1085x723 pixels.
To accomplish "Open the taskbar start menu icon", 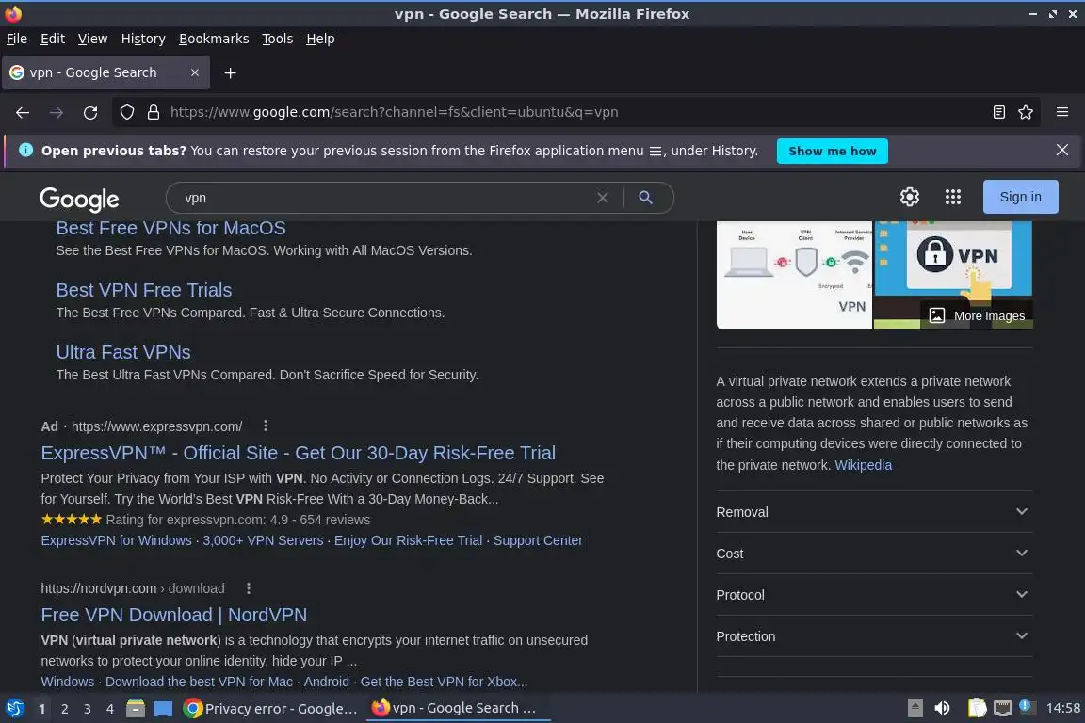I will tap(14, 709).
